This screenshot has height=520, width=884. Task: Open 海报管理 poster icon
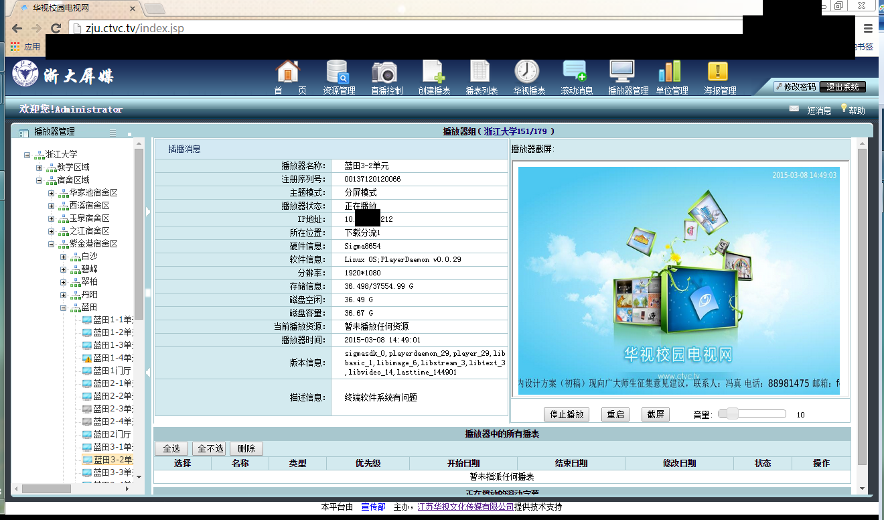point(718,72)
